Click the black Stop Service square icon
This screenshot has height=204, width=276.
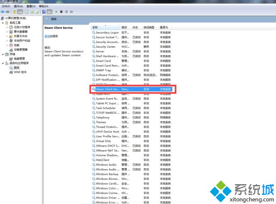pyautogui.click(x=61, y=12)
